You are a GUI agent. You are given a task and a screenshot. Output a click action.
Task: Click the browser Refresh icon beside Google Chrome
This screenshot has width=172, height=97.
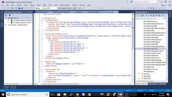pos(75,8)
